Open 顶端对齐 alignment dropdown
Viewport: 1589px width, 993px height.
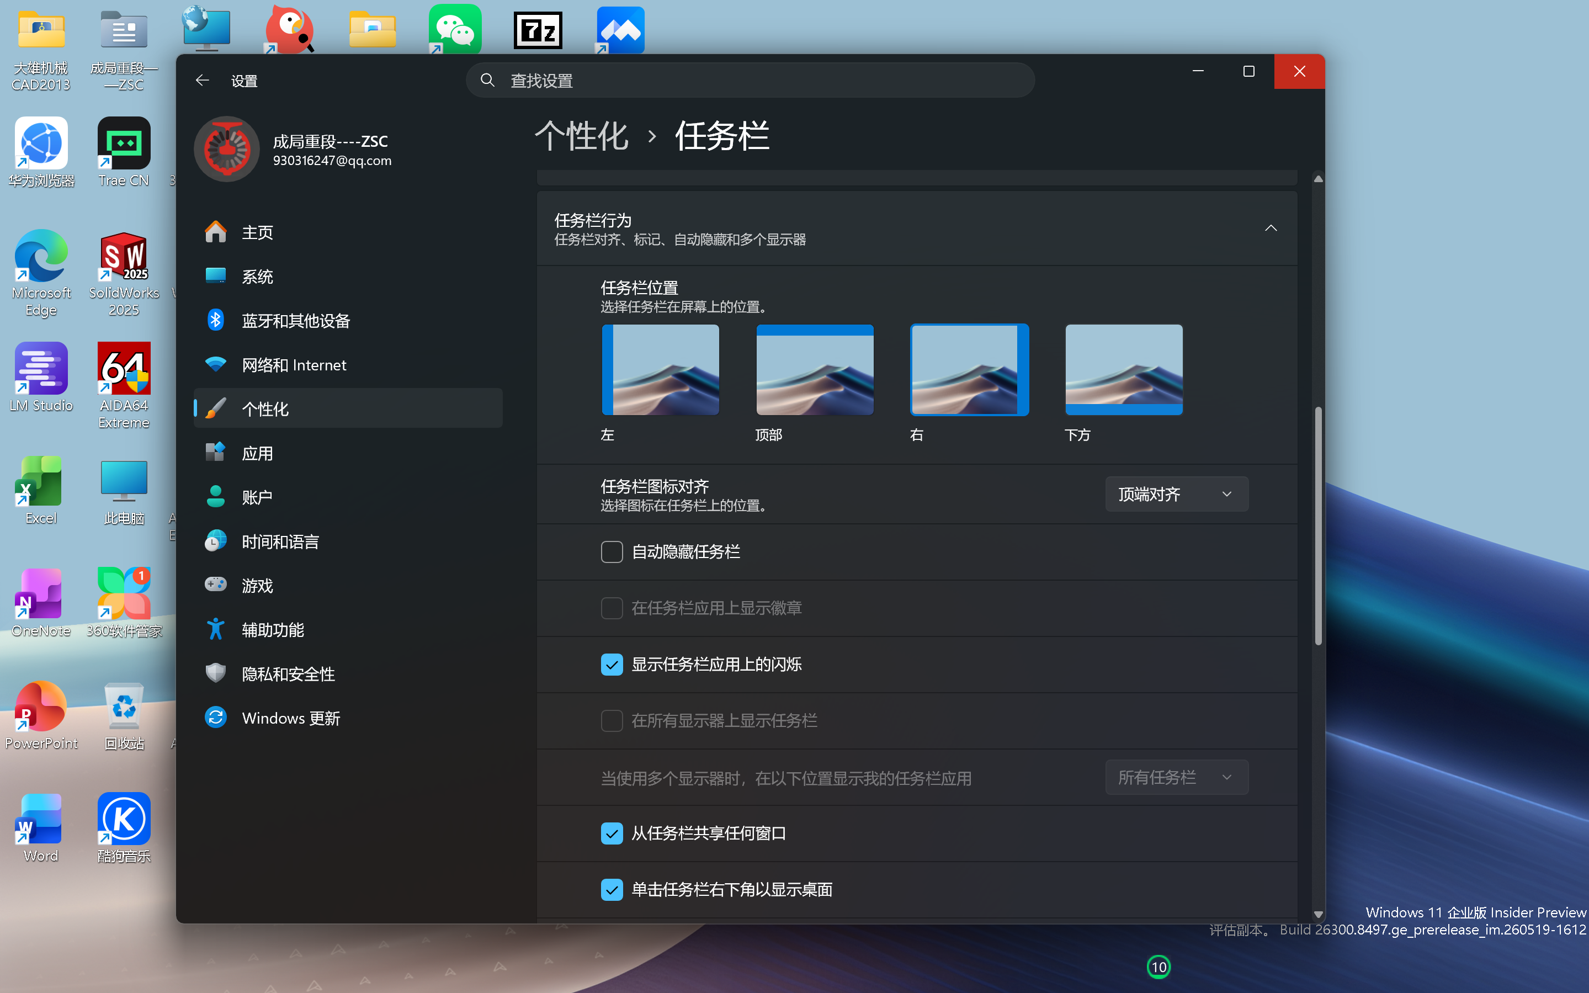(1177, 494)
